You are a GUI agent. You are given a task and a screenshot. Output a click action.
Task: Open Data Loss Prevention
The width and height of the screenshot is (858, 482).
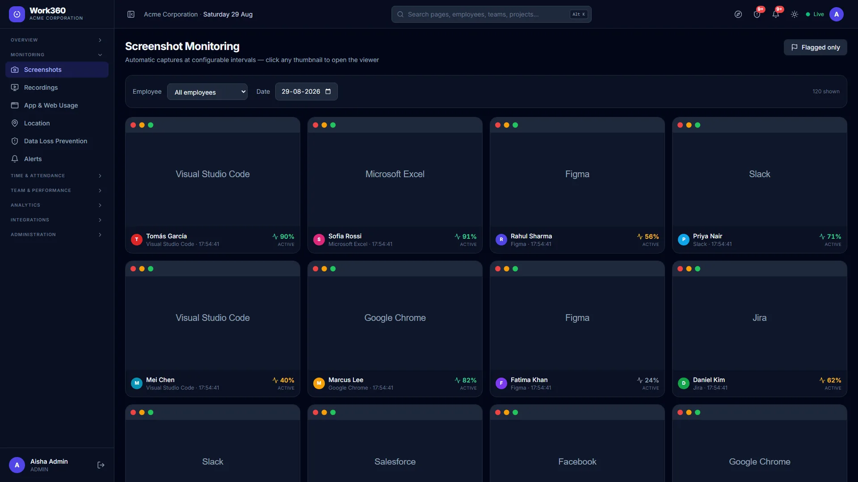[57, 141]
